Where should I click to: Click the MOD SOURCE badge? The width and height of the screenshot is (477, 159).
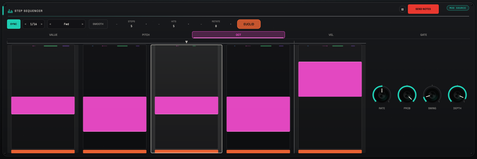pyautogui.click(x=458, y=8)
